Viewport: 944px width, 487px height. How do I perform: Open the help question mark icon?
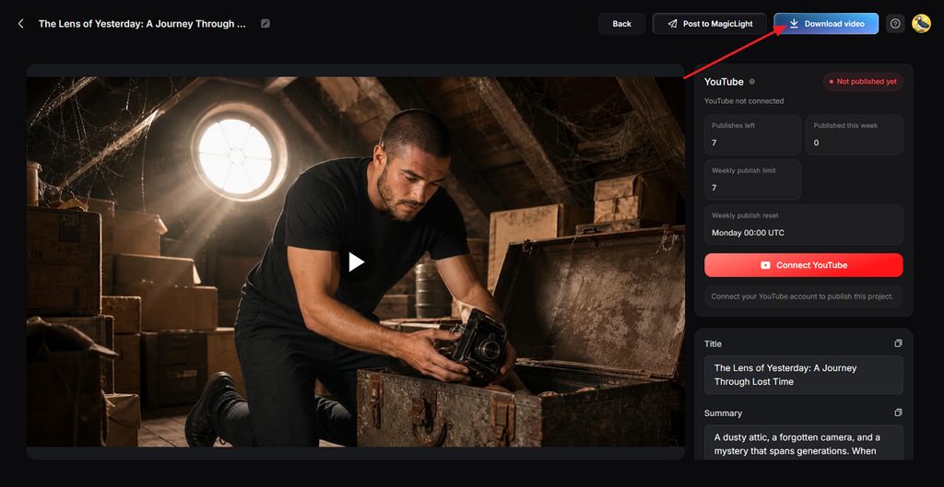895,24
